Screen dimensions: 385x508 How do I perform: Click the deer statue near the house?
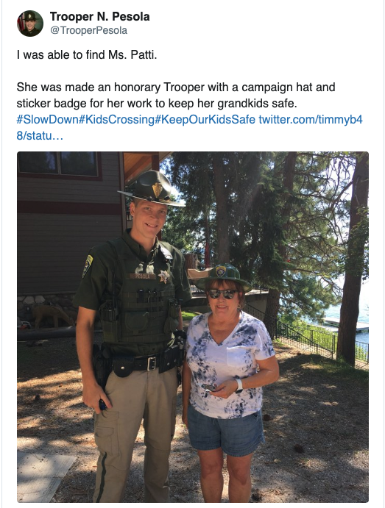[x=52, y=315]
